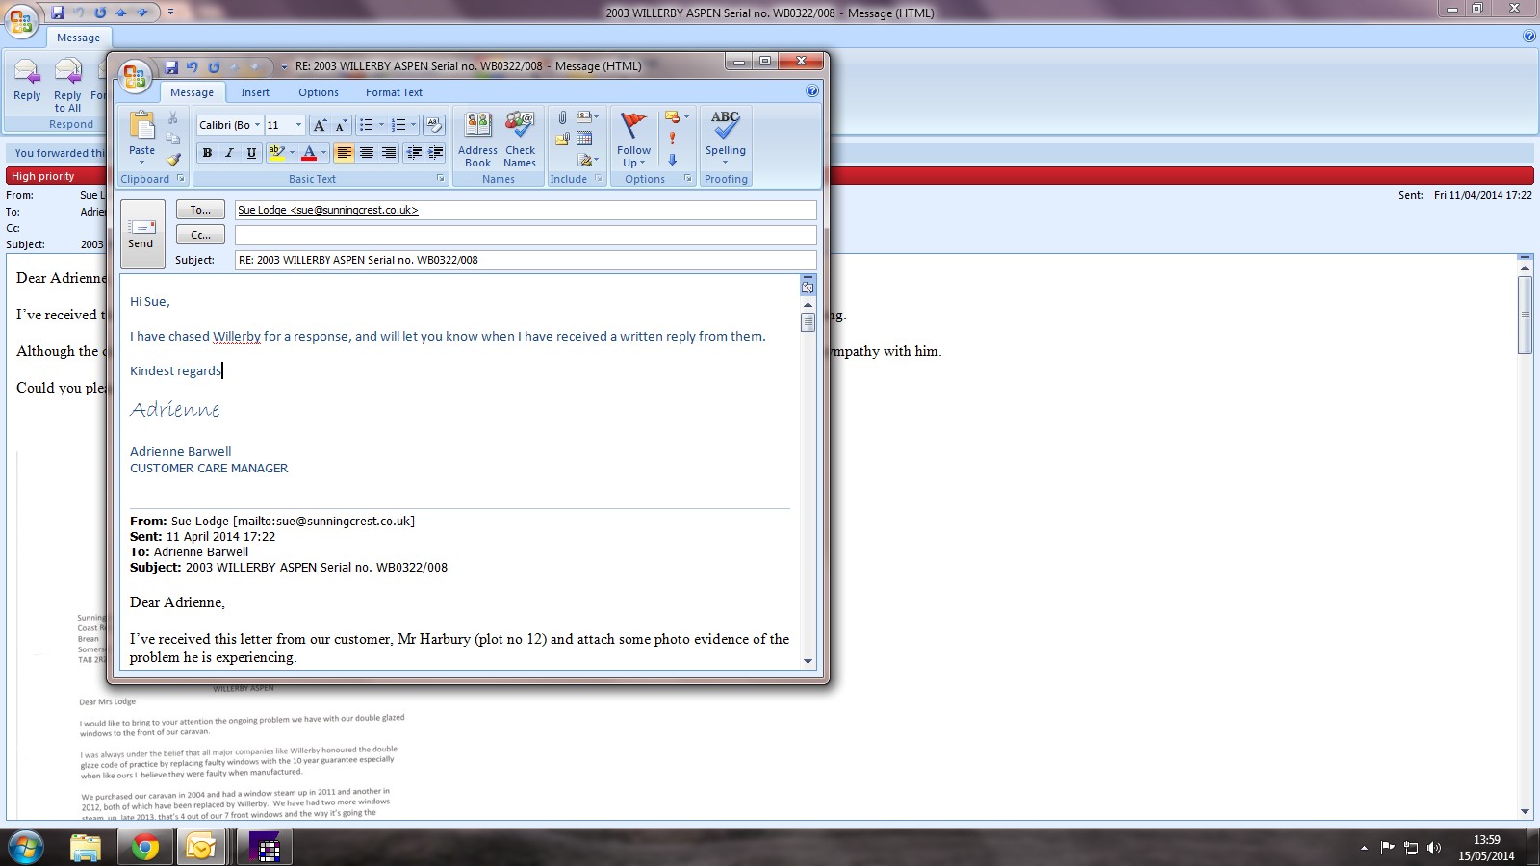
Task: Open Google Chrome from the taskbar
Action: pyautogui.click(x=144, y=847)
